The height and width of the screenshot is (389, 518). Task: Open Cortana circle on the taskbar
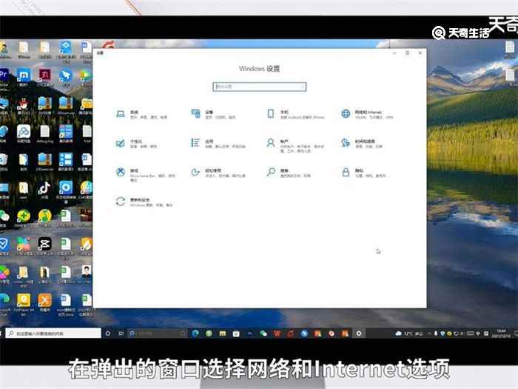(x=108, y=333)
